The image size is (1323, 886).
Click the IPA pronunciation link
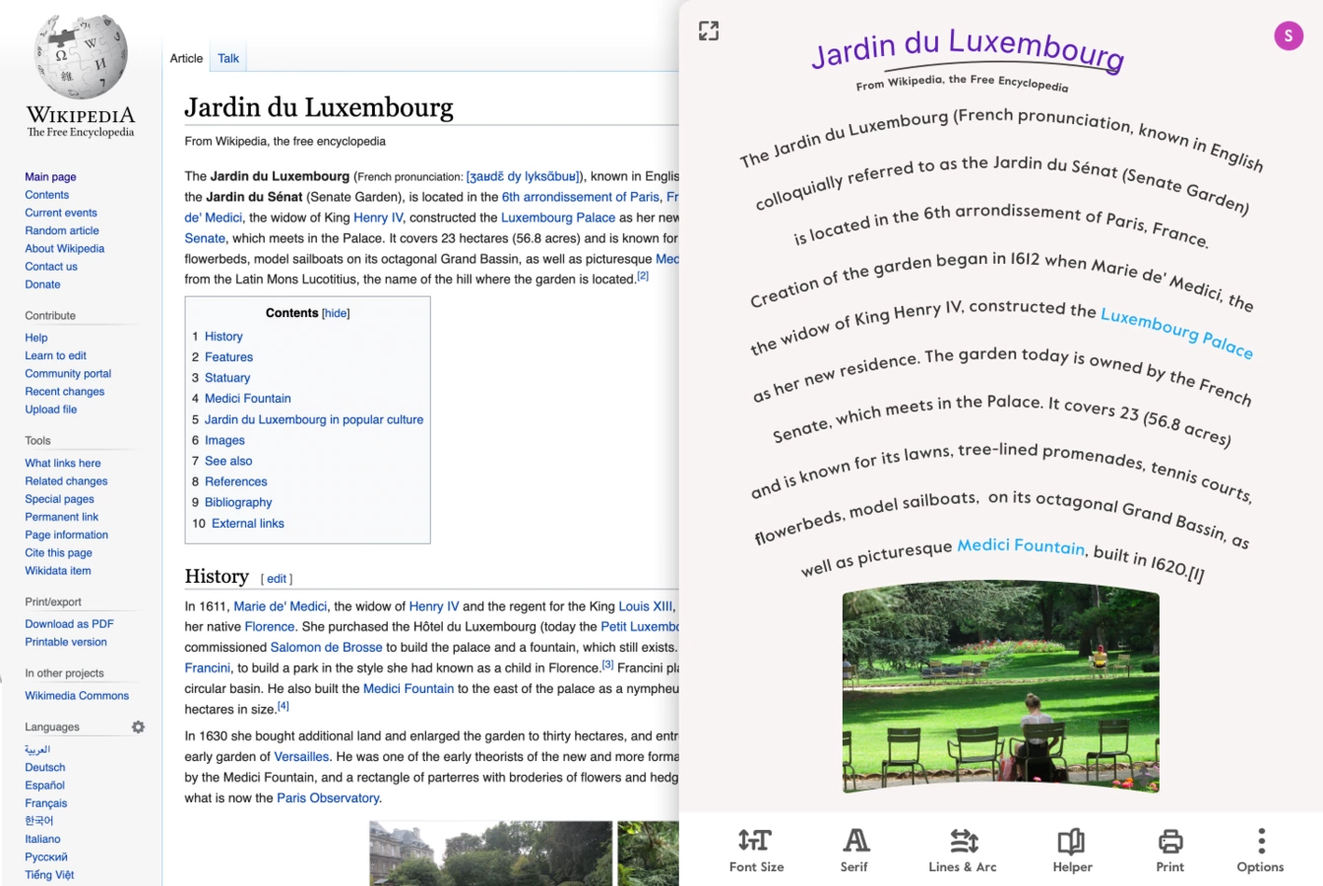524,177
